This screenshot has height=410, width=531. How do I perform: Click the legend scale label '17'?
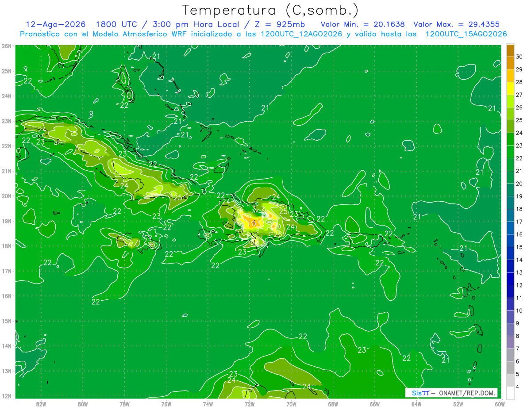click(519, 222)
